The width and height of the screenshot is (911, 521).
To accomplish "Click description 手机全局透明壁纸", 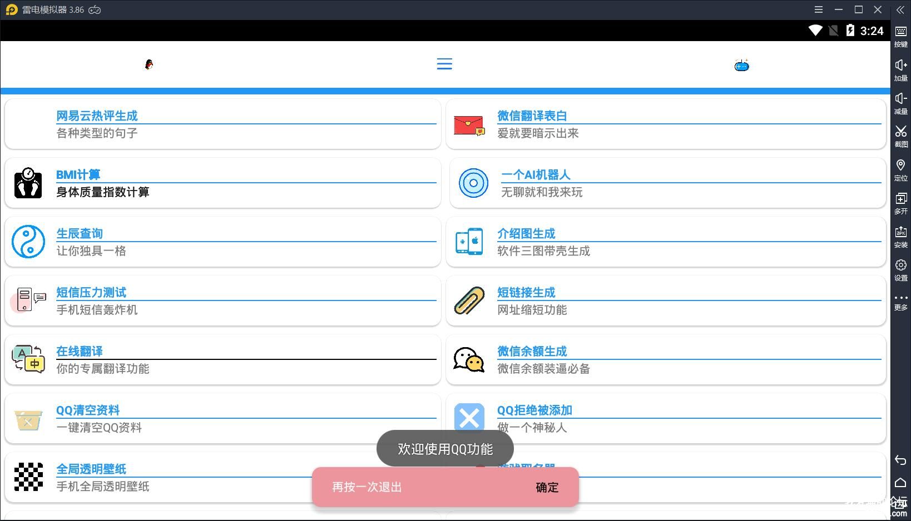I will coord(103,487).
